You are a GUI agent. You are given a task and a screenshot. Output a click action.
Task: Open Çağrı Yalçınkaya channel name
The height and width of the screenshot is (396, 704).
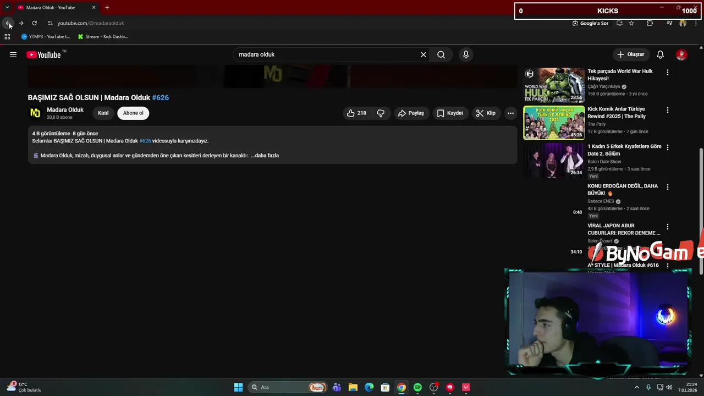(x=603, y=86)
